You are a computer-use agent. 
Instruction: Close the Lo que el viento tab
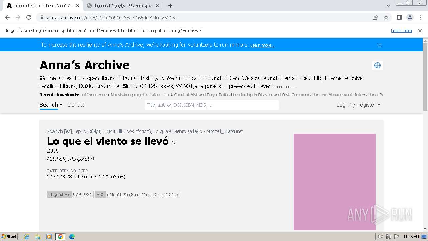point(78,6)
